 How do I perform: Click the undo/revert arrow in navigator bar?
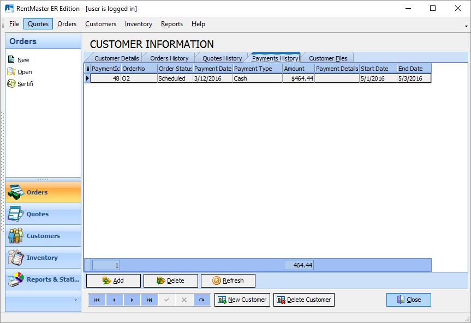(x=201, y=300)
